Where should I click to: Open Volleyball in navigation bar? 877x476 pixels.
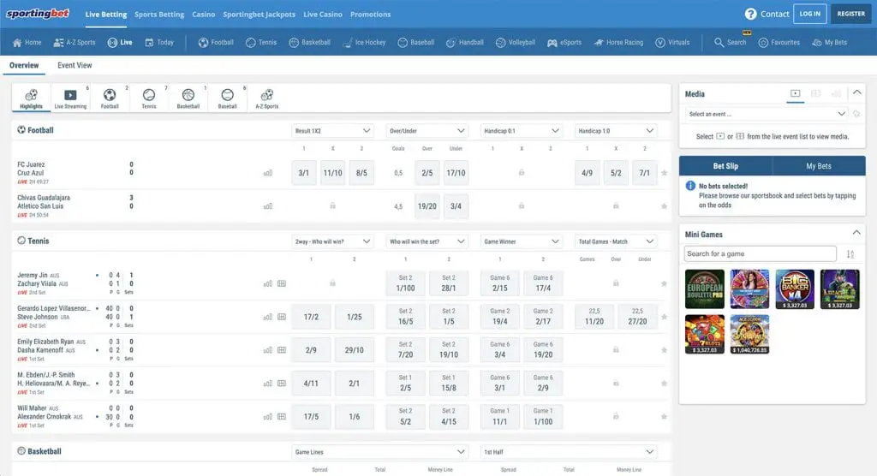516,43
